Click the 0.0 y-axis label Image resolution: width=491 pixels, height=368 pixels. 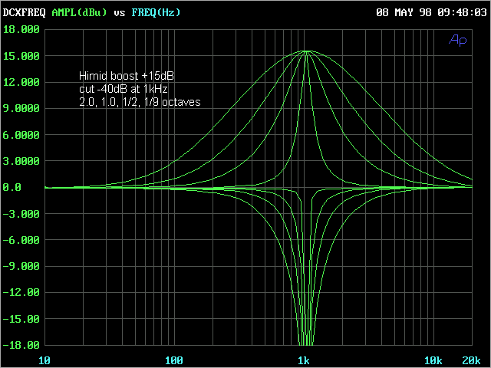(14, 187)
